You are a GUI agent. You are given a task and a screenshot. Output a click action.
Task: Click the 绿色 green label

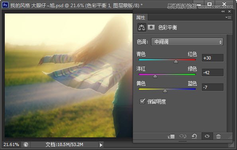click(192, 69)
